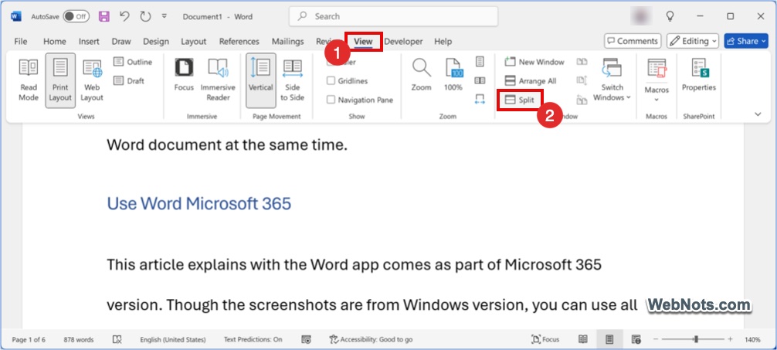Activate Focus mode in ribbon

pos(184,76)
